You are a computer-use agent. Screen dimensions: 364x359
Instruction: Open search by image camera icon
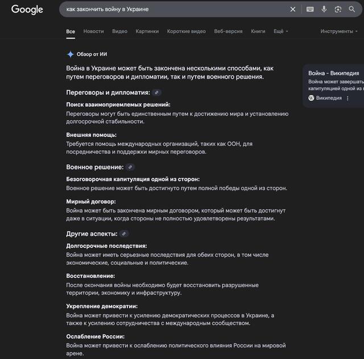click(x=338, y=9)
